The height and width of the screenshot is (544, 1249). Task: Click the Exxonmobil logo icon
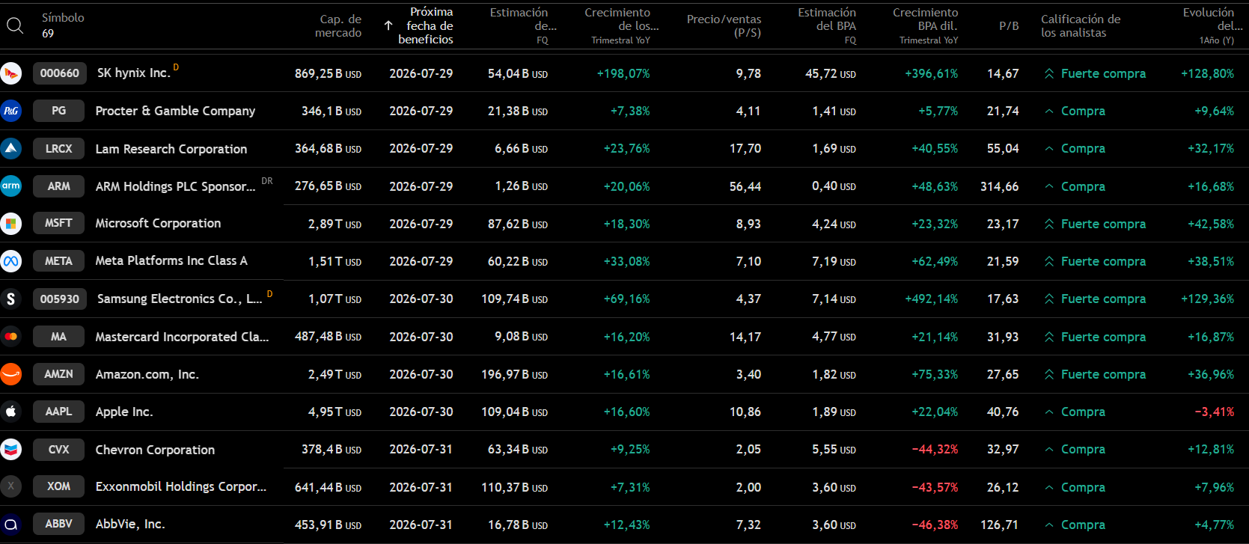11,486
